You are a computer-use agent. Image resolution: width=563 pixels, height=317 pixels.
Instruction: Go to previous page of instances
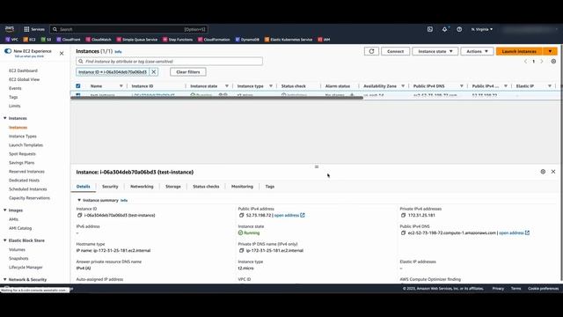[x=526, y=62]
